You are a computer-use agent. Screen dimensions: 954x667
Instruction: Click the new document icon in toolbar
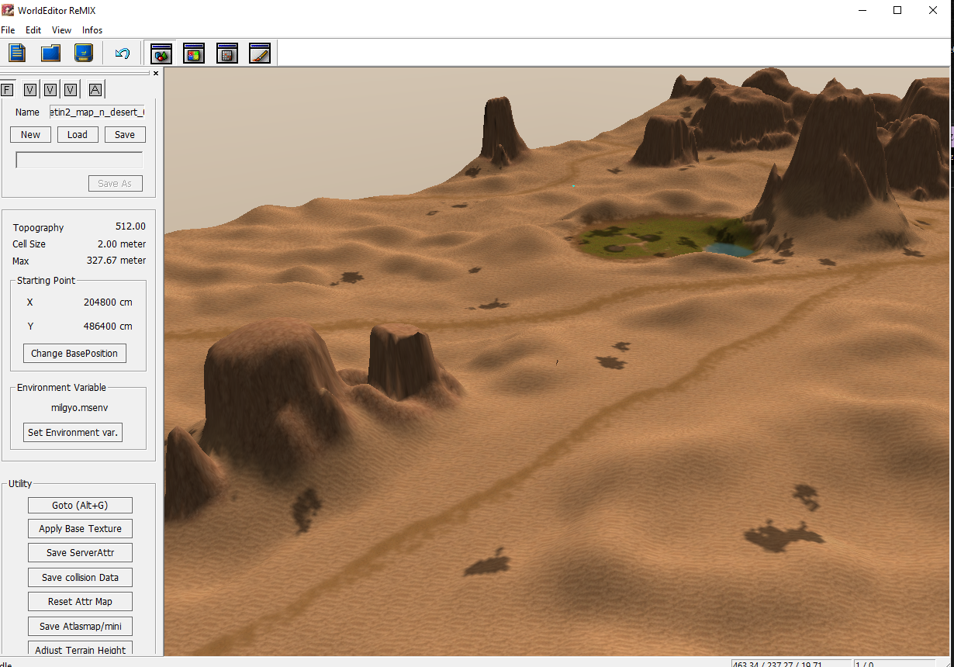click(x=18, y=53)
